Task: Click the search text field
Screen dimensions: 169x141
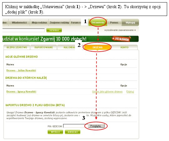Action: coord(23,30)
